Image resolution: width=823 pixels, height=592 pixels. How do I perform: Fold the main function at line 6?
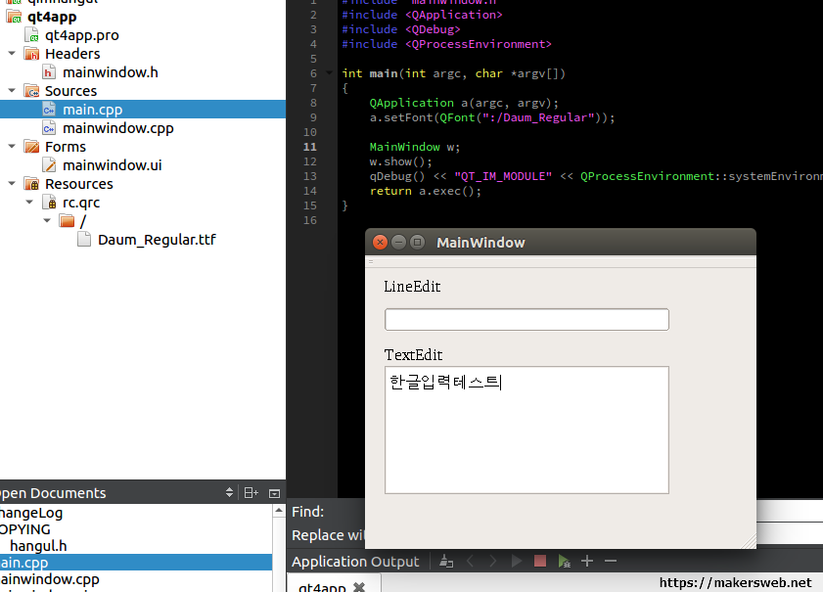coord(329,73)
